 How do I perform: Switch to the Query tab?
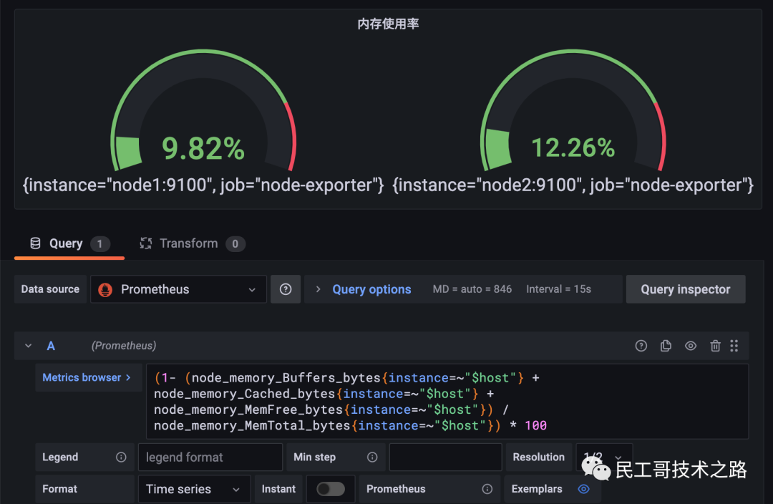pos(69,243)
